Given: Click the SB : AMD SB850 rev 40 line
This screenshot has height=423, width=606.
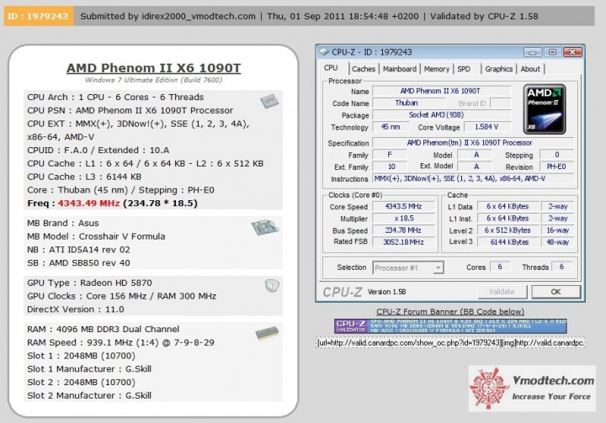Looking at the screenshot, I should (x=78, y=262).
